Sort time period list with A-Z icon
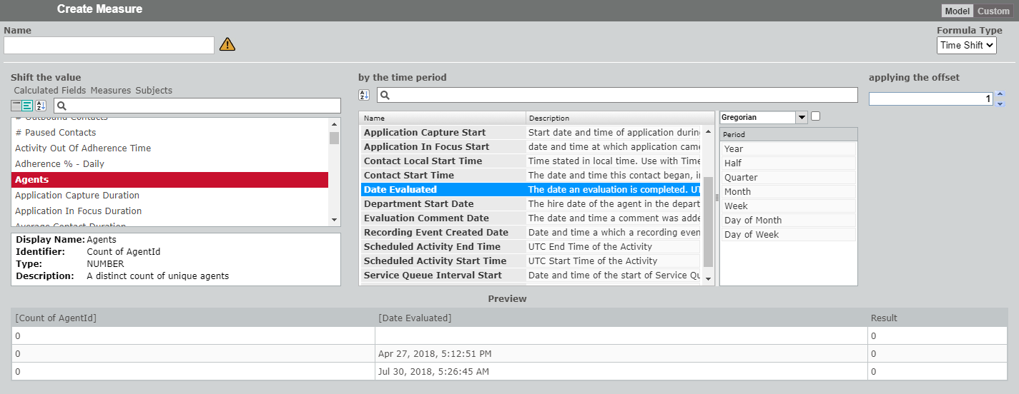 [x=364, y=95]
